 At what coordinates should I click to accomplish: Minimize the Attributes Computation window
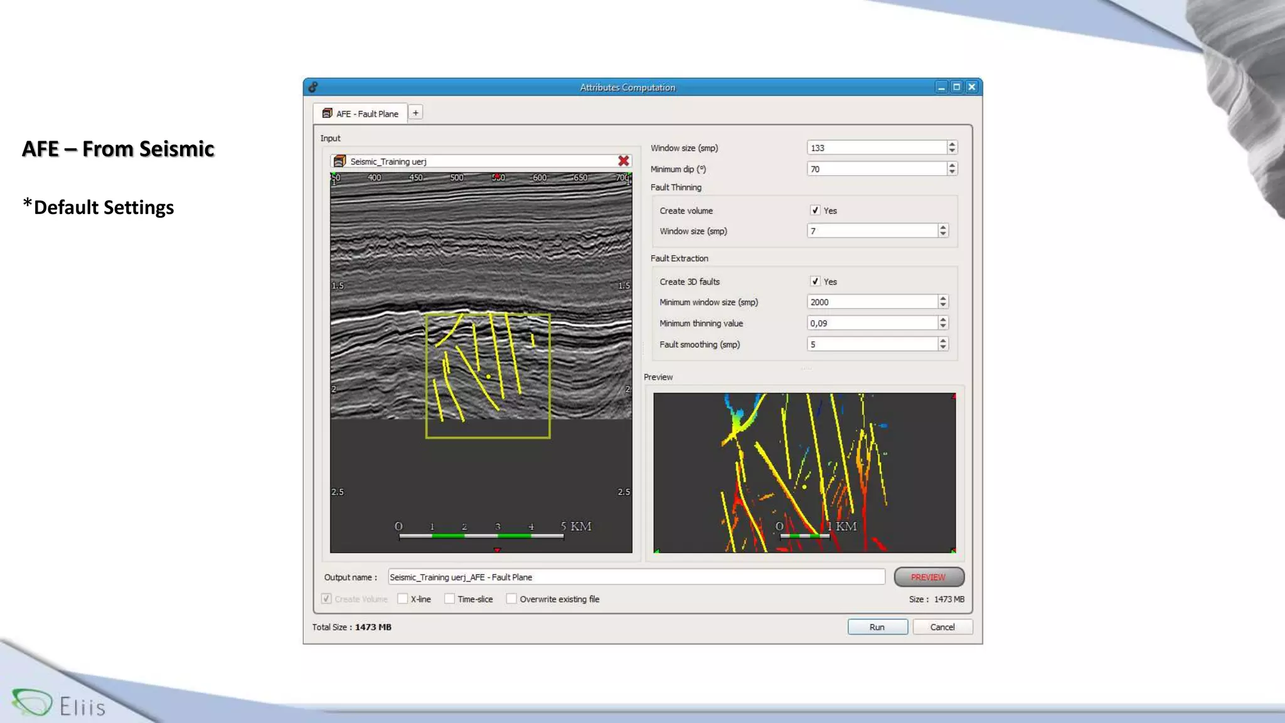pyautogui.click(x=941, y=87)
